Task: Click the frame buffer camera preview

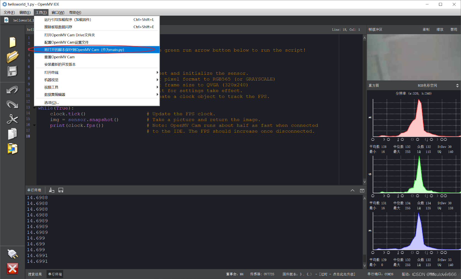Action: [414, 57]
